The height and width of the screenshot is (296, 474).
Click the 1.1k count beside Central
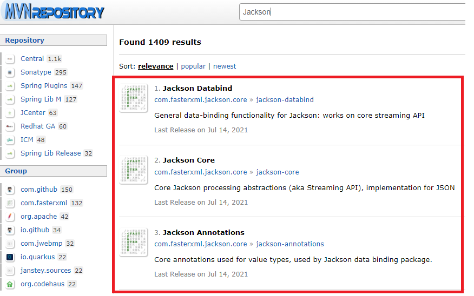click(55, 59)
